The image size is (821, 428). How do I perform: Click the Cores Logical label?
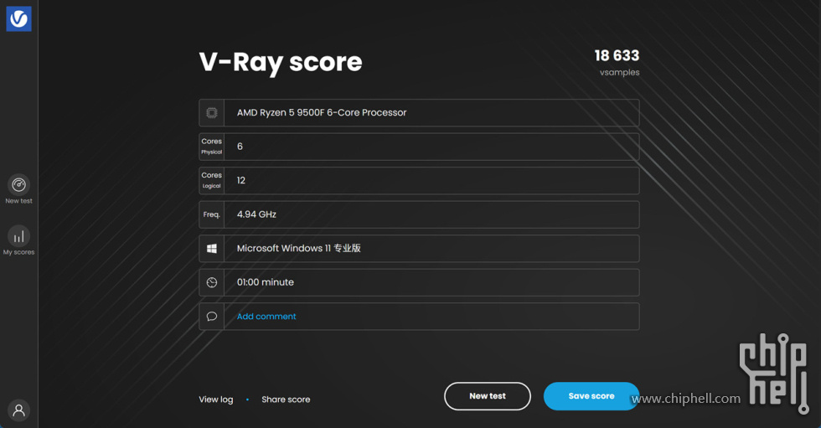click(211, 181)
